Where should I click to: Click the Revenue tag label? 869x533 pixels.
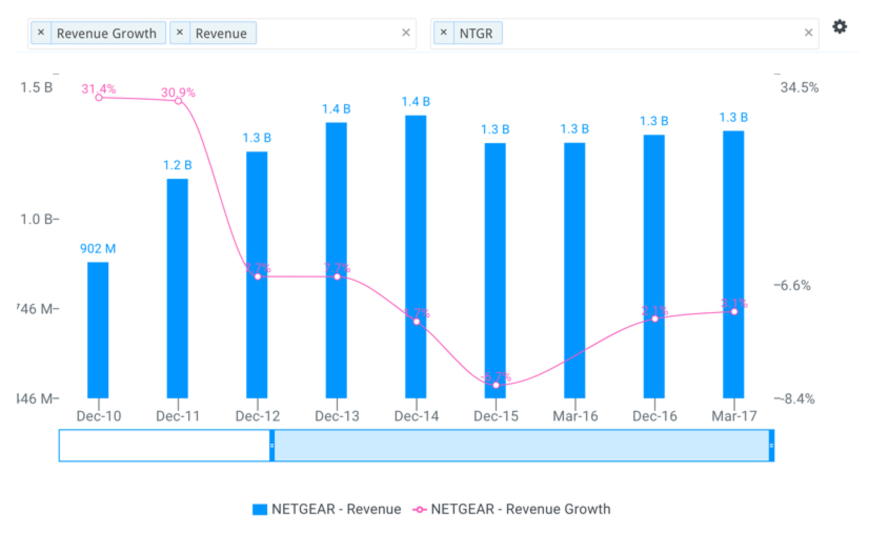(x=221, y=33)
